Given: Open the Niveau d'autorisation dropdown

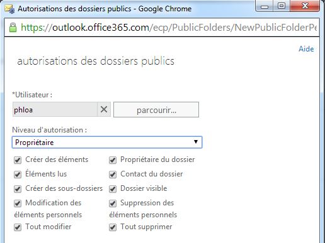Looking at the screenshot, I should [107, 143].
